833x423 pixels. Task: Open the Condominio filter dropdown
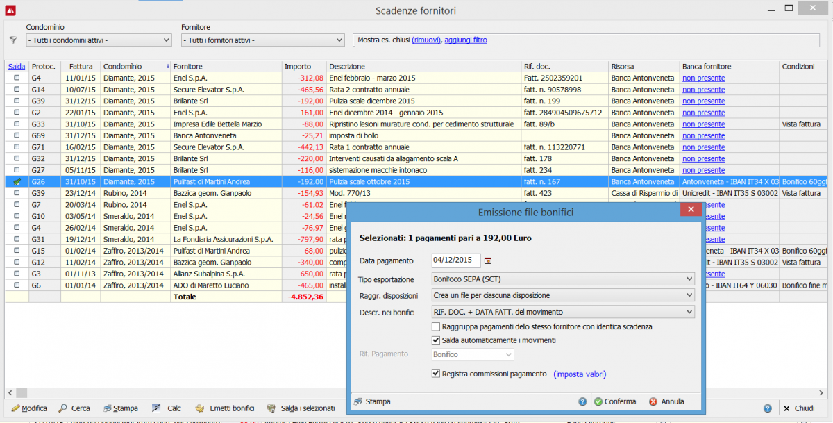pyautogui.click(x=99, y=40)
